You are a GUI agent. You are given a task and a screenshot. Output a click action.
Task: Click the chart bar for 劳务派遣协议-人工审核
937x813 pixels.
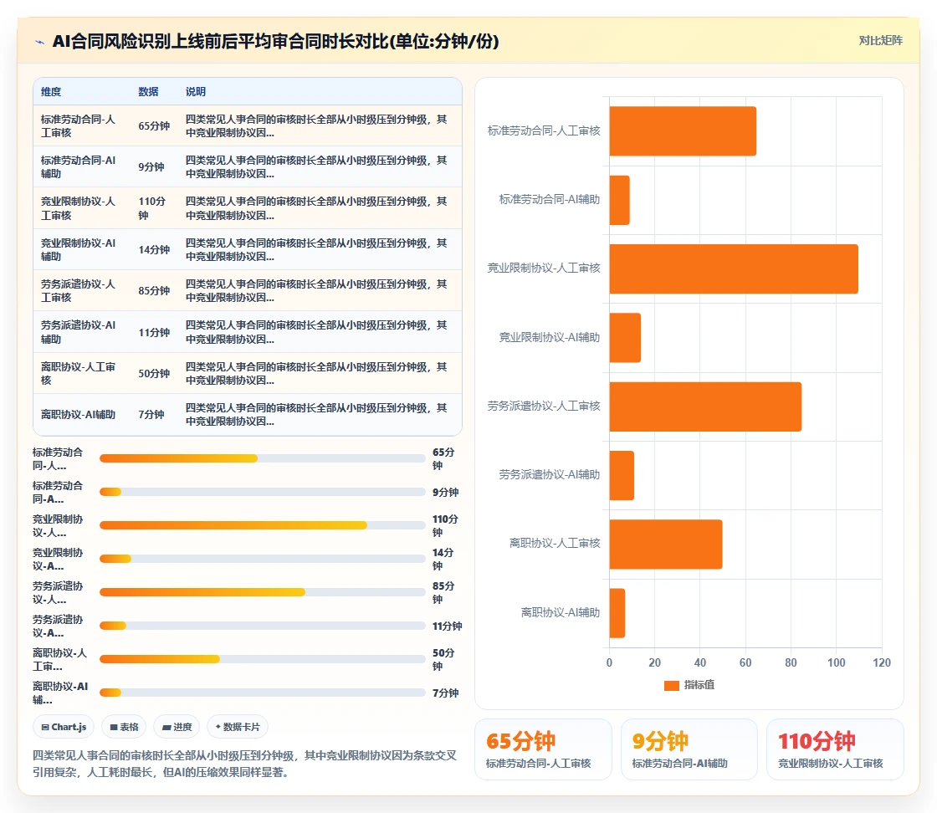(x=706, y=406)
